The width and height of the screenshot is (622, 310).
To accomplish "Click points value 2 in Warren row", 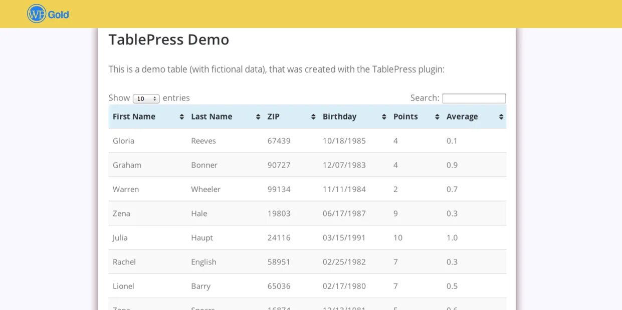I will tap(396, 189).
